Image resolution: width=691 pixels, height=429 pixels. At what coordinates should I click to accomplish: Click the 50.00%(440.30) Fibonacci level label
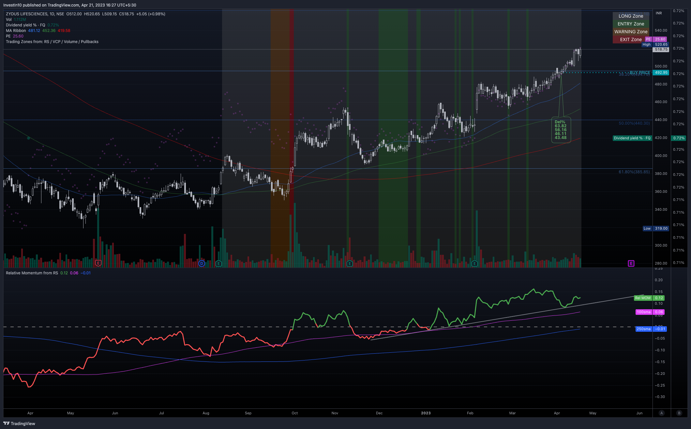click(x=634, y=123)
